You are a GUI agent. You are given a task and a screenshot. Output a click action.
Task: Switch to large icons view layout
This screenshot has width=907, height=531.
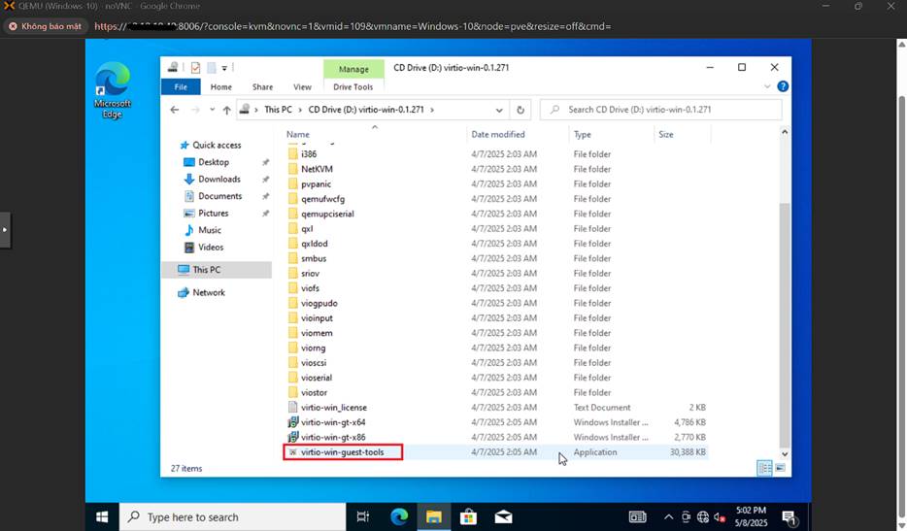(x=780, y=468)
